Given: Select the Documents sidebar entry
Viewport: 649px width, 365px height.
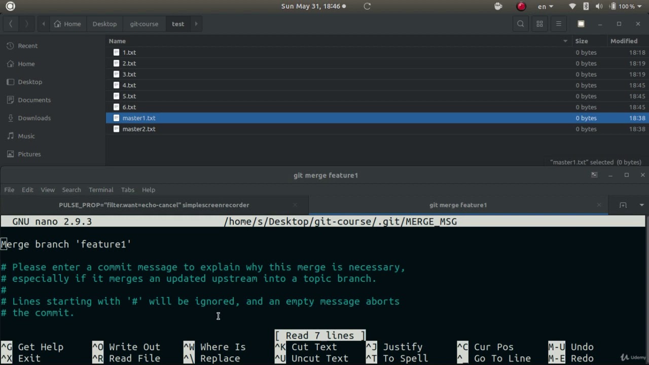Looking at the screenshot, I should coord(53,100).
